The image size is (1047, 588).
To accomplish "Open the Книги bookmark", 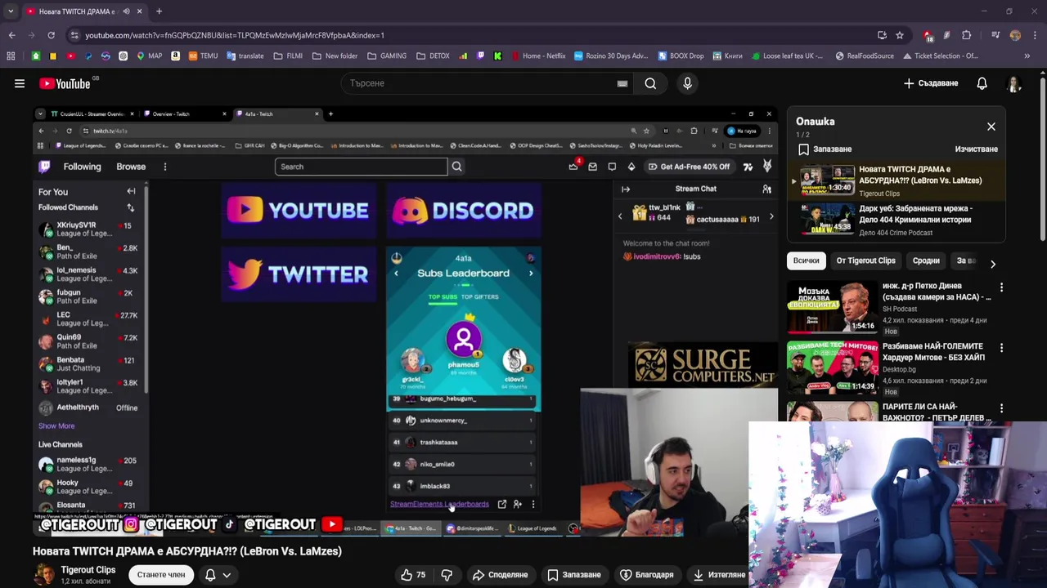I will tap(727, 56).
